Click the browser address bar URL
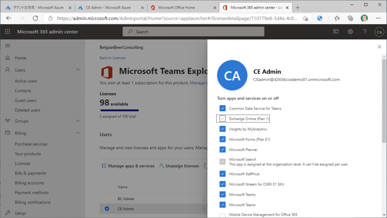 point(177,18)
